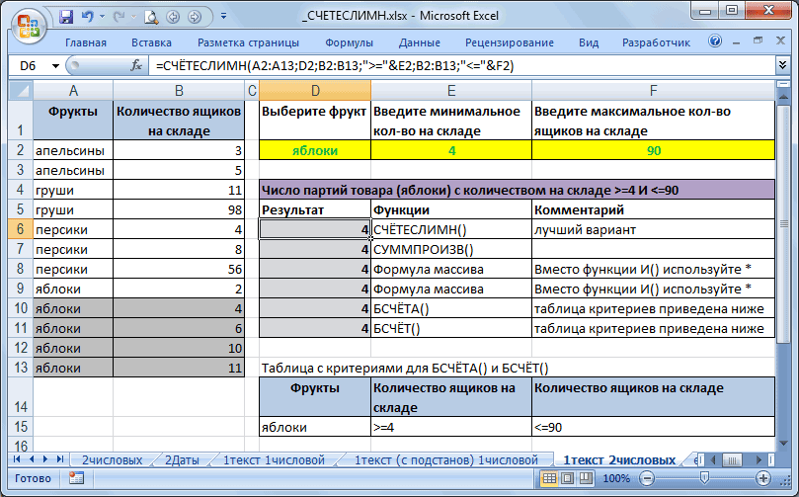Open Insert Function fx button
This screenshot has width=799, height=497.
136,66
